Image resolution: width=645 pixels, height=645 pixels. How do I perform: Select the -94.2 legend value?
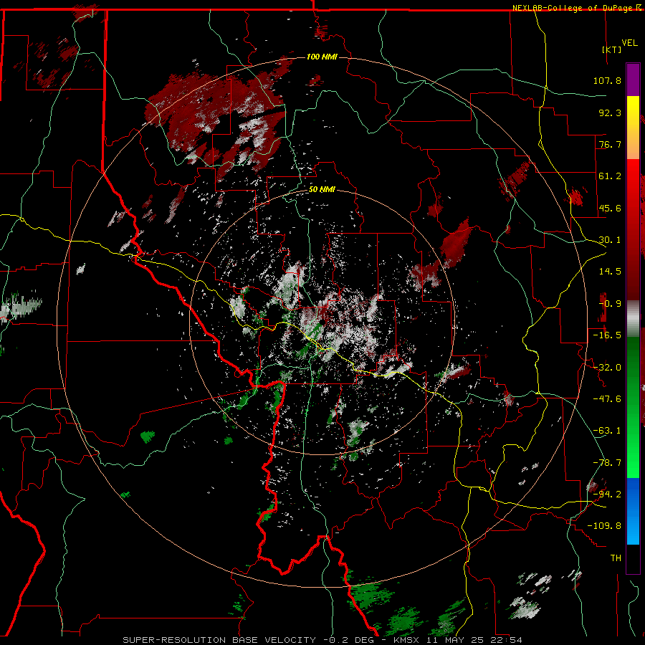coord(607,494)
